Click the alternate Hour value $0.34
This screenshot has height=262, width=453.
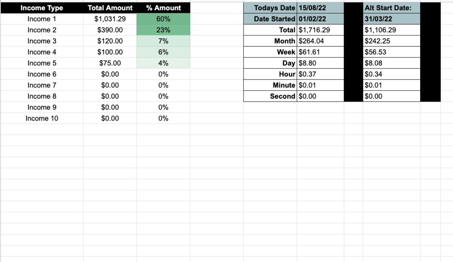click(x=391, y=74)
